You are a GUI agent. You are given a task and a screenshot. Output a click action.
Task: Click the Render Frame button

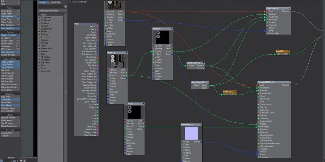click(x=10, y=41)
